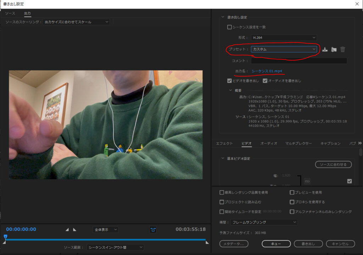Collapse the 基本ビデオ設定 section
The image size is (363, 255).
tap(223, 158)
